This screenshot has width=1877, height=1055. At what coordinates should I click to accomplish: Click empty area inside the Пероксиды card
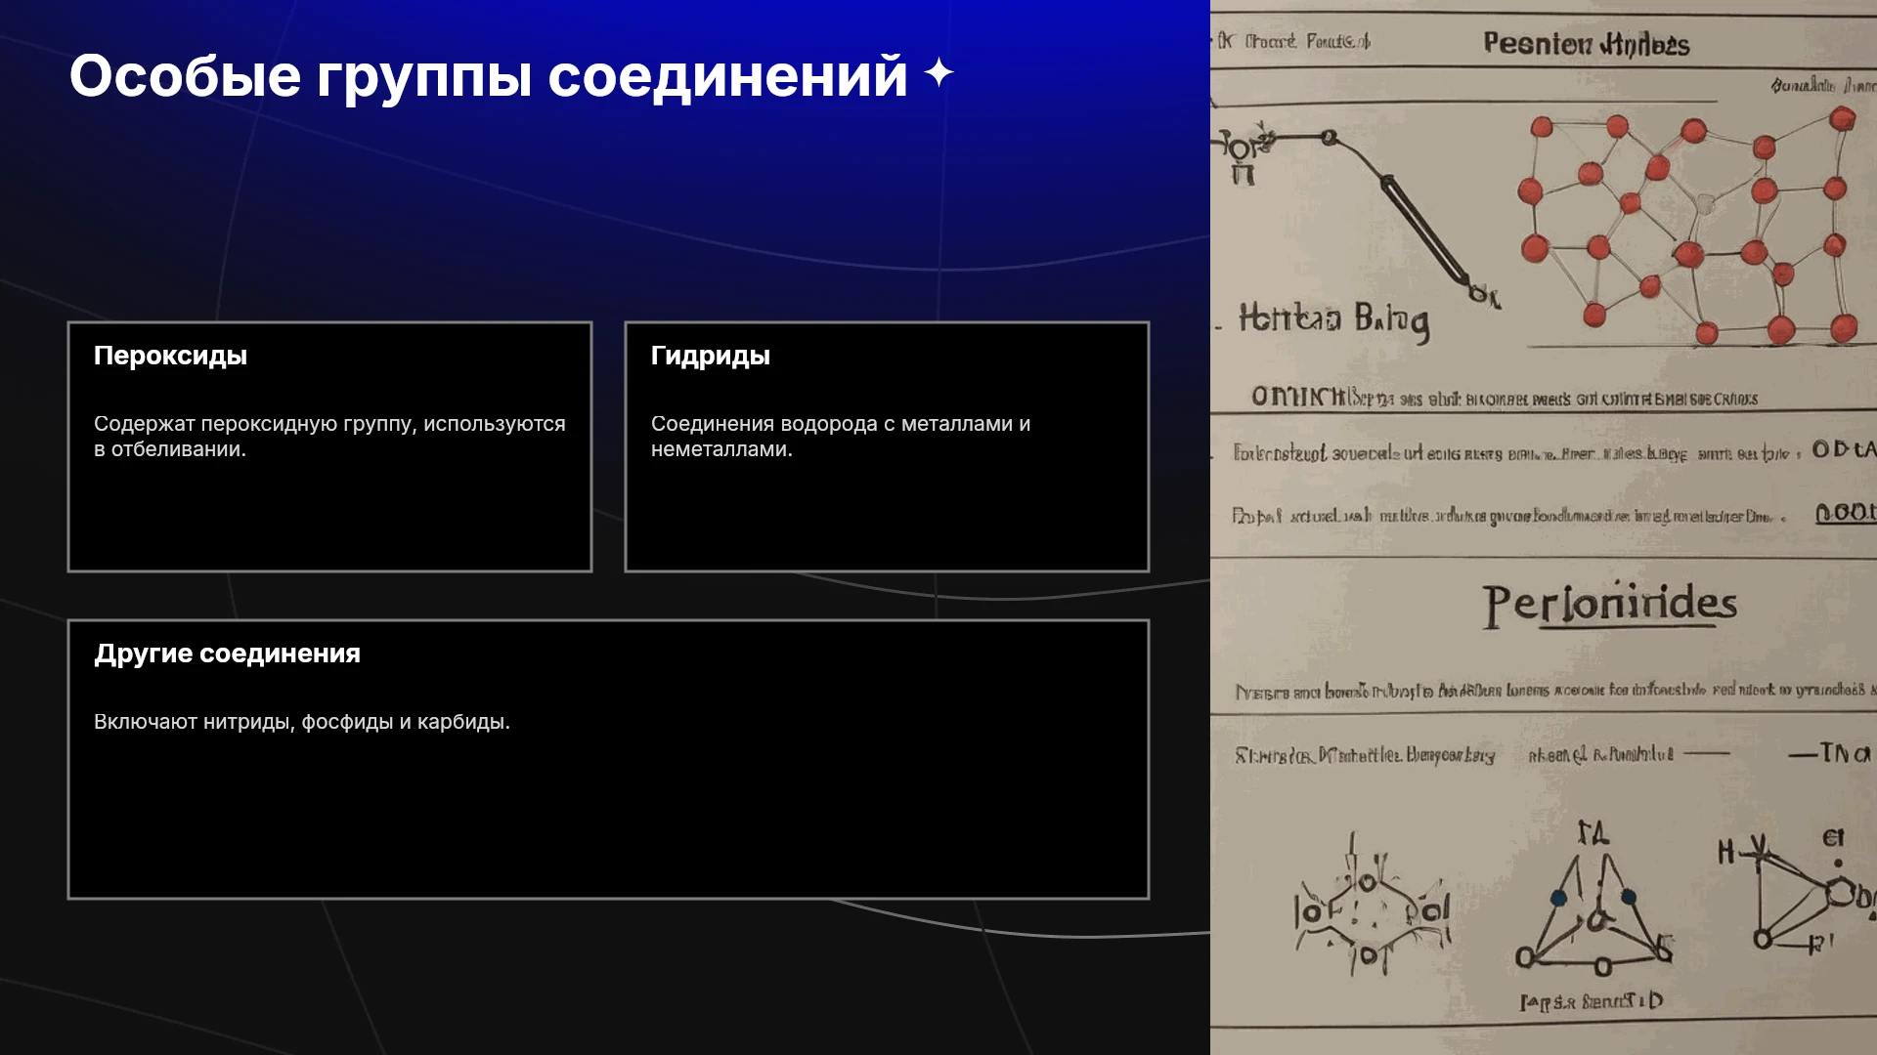coord(329,518)
